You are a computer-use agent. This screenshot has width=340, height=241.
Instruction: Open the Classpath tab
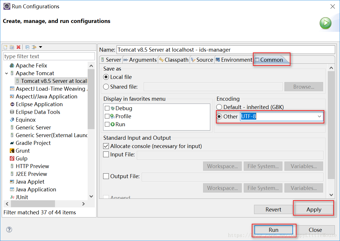point(174,60)
